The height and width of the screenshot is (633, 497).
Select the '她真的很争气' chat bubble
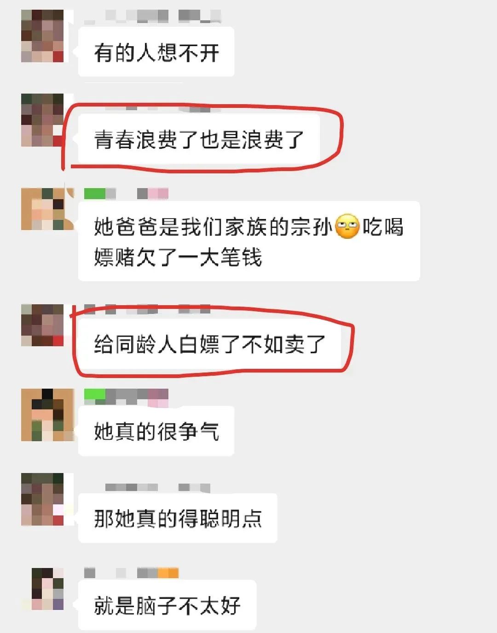156,431
